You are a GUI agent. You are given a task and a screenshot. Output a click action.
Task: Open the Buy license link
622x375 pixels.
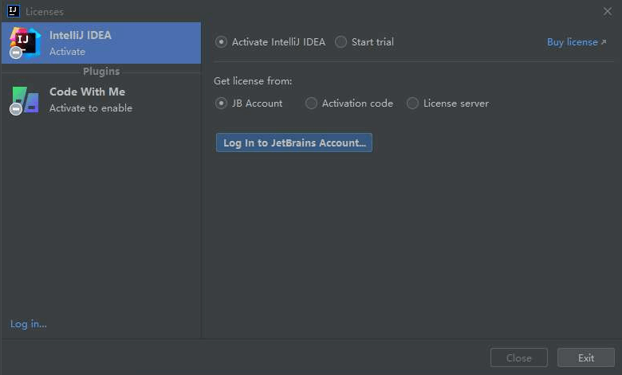pyautogui.click(x=572, y=42)
